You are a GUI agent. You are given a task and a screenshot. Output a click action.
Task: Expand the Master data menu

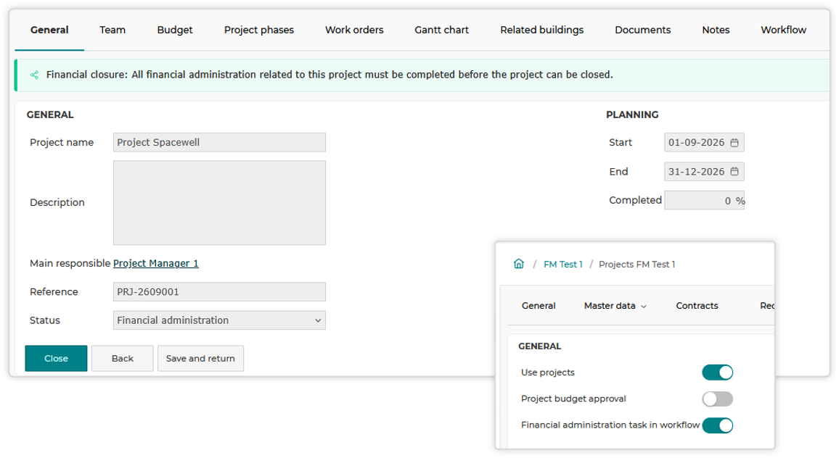615,306
